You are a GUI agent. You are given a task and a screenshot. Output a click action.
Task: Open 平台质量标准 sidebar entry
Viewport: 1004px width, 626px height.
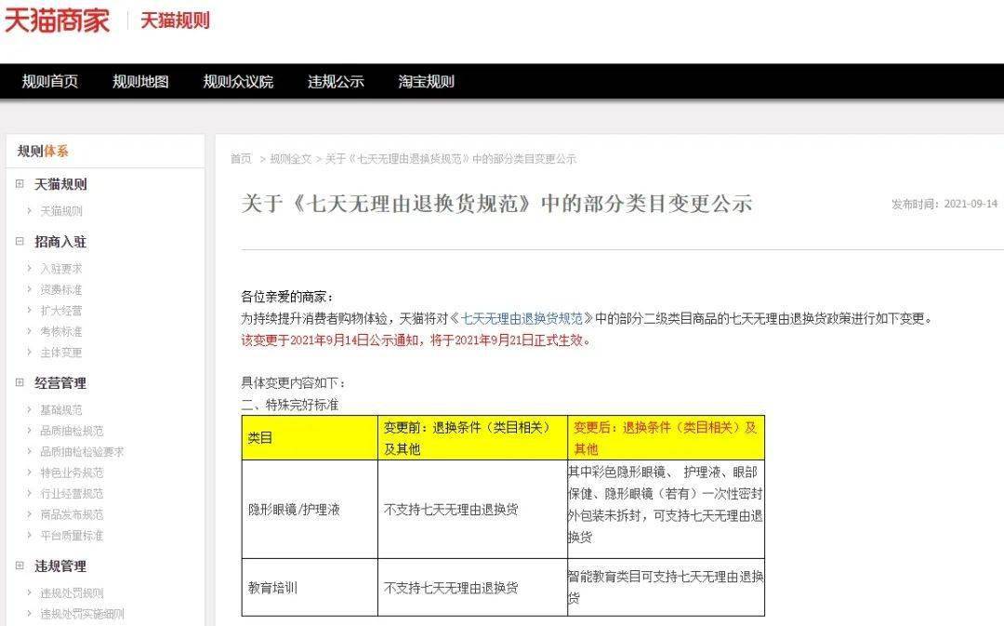[72, 535]
